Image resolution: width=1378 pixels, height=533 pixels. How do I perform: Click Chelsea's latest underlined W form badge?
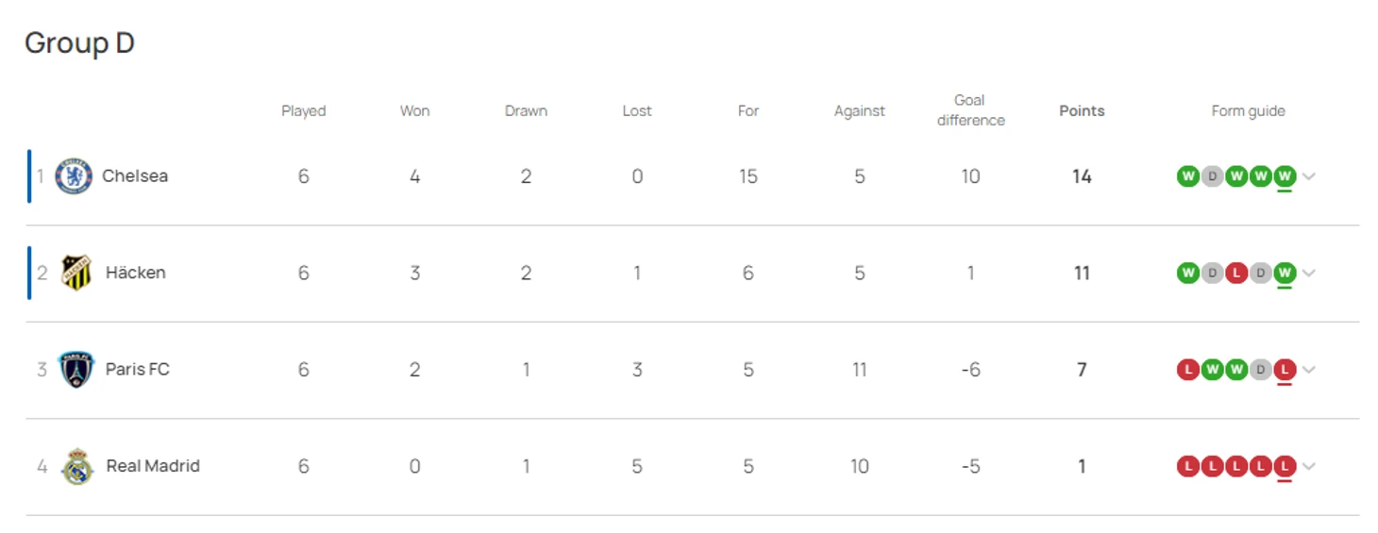point(1284,176)
